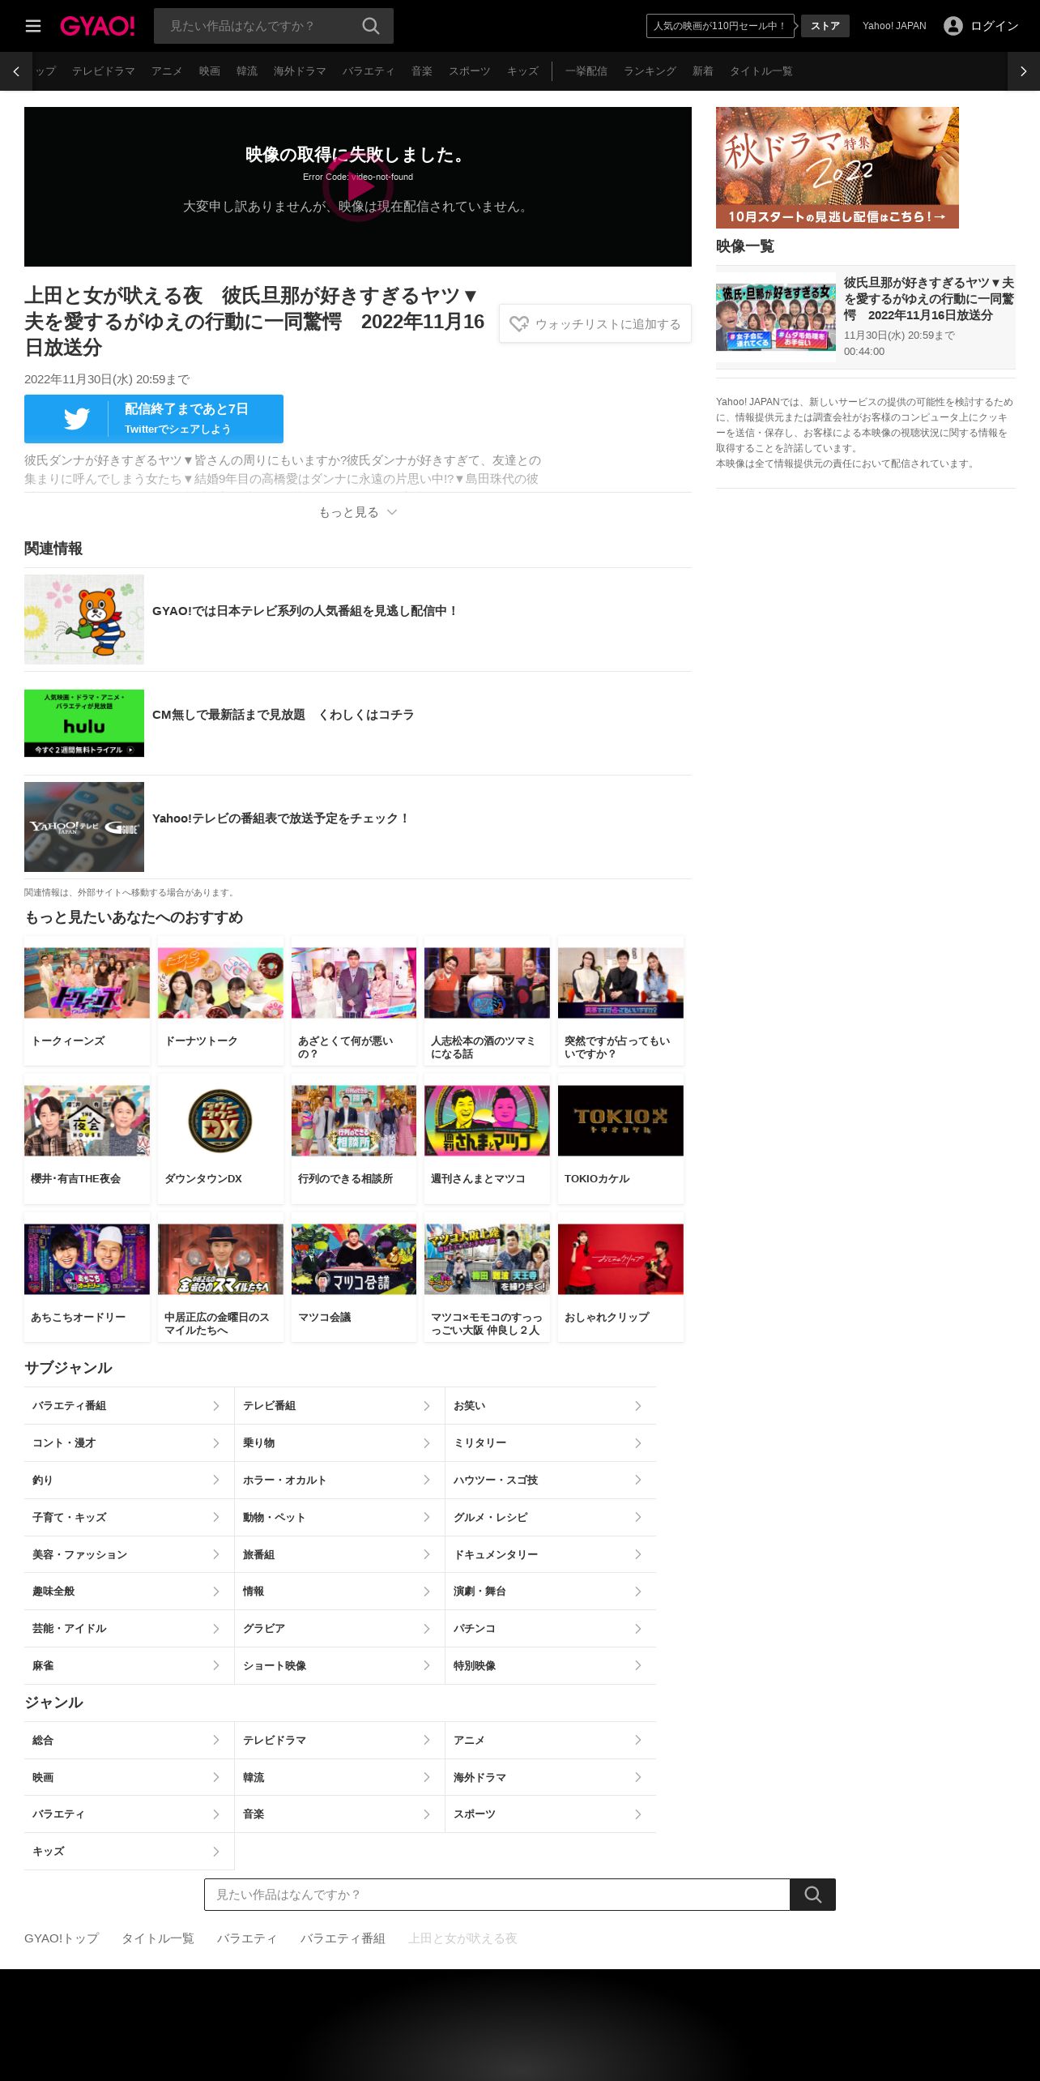Select 海外ドラマ in top navigation
Screen dimensions: 1040x2081
click(300, 71)
